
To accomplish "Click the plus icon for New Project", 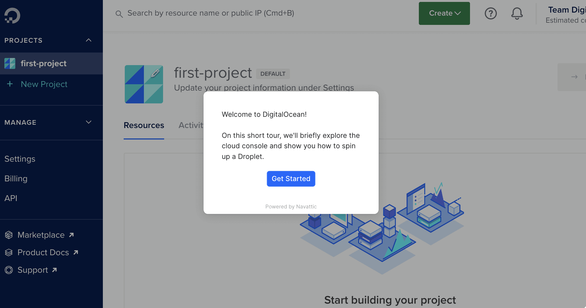I will [x=10, y=84].
